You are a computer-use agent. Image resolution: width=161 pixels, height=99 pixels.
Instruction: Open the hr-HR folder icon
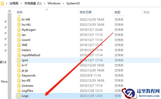pos(19,19)
